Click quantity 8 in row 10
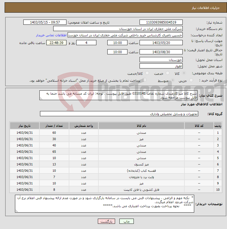The image size is (227, 229). pyautogui.click(x=54, y=190)
